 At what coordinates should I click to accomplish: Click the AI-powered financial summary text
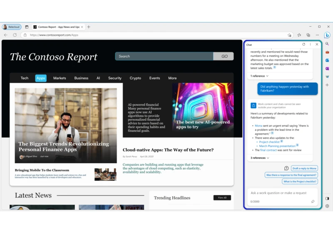(147, 118)
